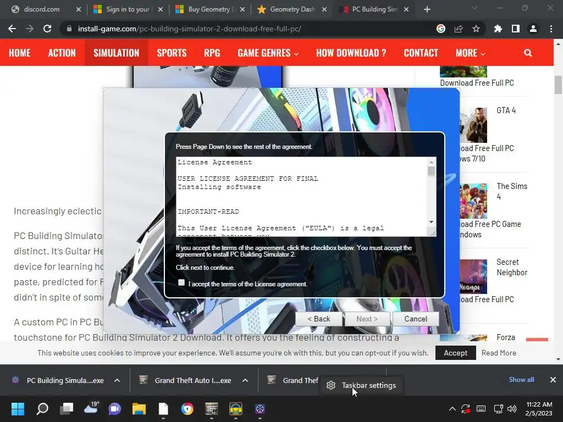Click the address bar URL
Screen dimensions: 563x422
click(190, 29)
